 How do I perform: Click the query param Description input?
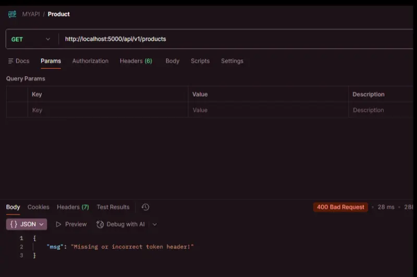(x=381, y=110)
